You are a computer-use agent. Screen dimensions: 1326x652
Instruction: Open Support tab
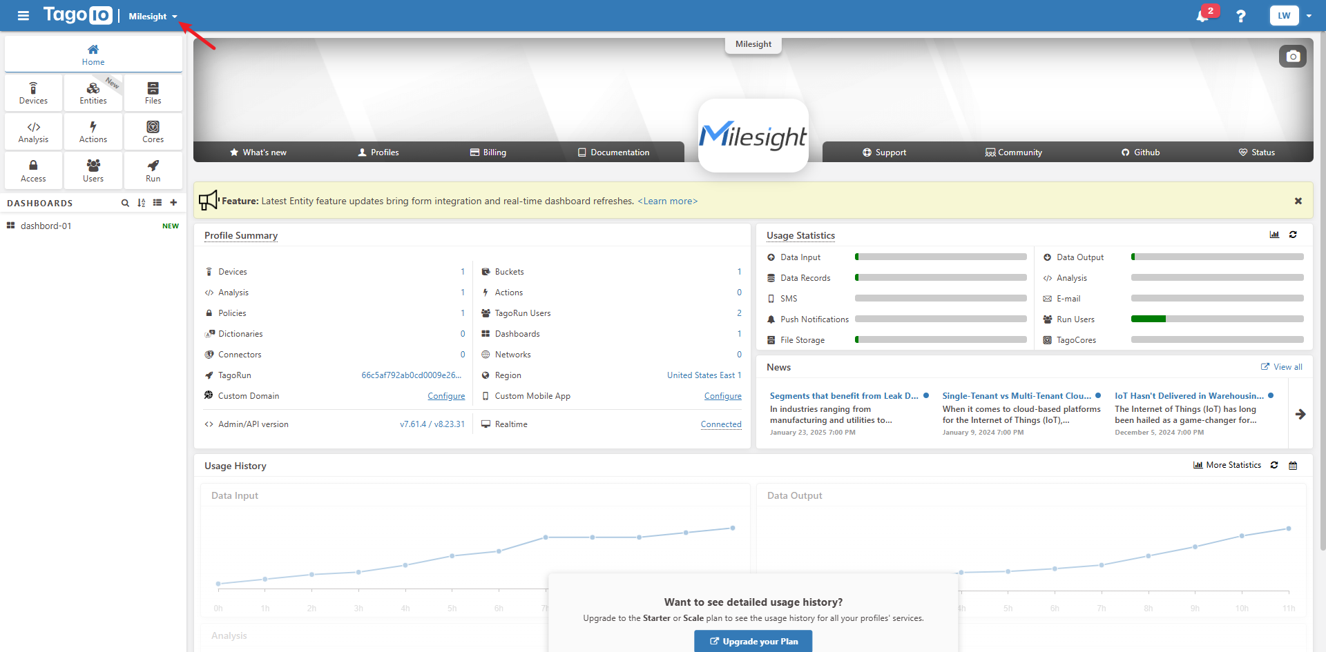pos(884,152)
